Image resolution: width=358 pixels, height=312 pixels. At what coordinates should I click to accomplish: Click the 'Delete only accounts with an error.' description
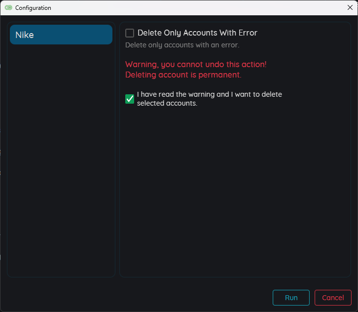[x=182, y=45]
